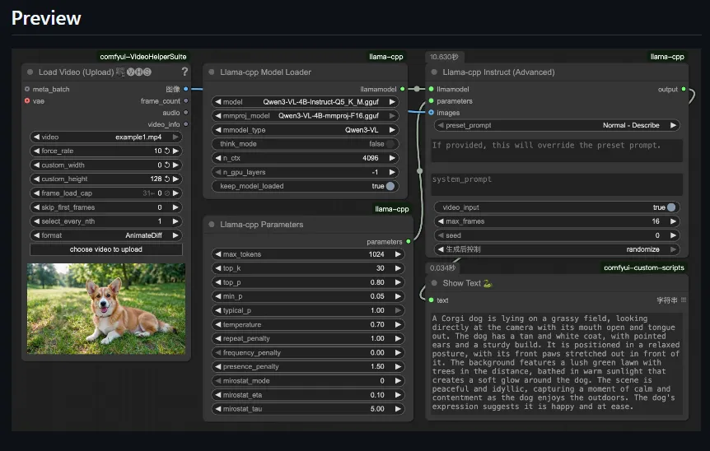This screenshot has width=710, height=451.
Task: Click the images input socket on Instruct node
Action: pyautogui.click(x=431, y=113)
